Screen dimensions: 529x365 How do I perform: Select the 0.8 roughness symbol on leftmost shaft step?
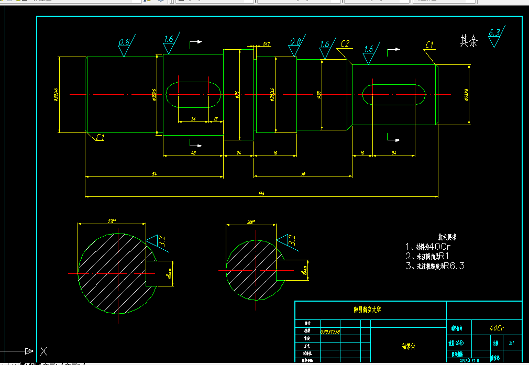point(124,41)
